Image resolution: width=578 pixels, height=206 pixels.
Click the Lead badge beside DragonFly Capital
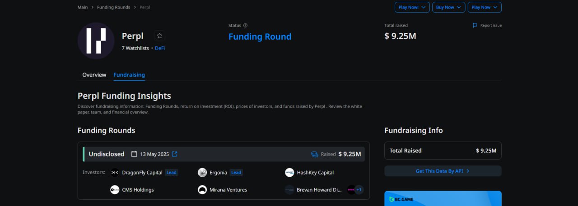(172, 173)
